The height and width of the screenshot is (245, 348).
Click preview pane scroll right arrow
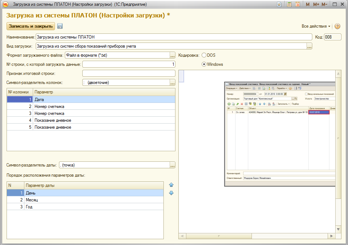(x=332, y=236)
